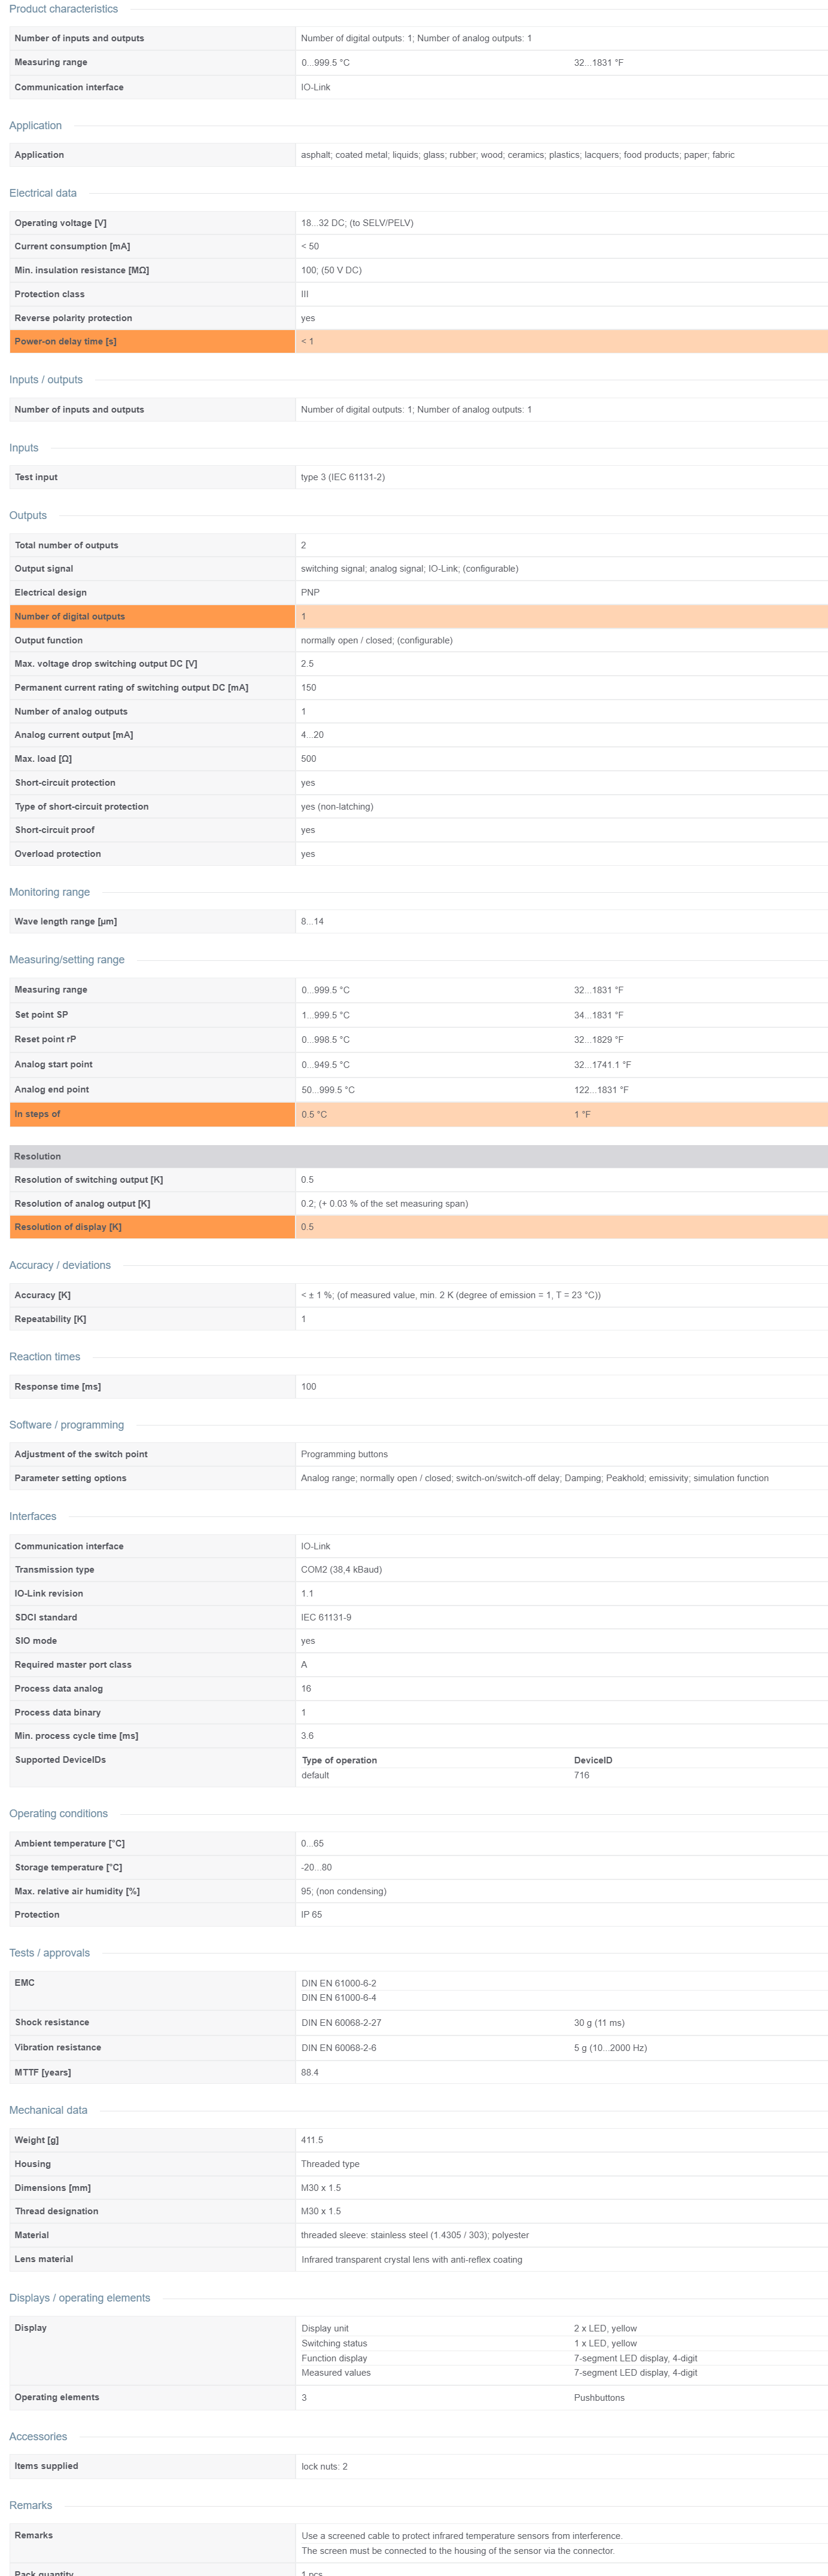828x2576 pixels.
Task: Select the Items supplied row under Accessories
Action: 418,2466
